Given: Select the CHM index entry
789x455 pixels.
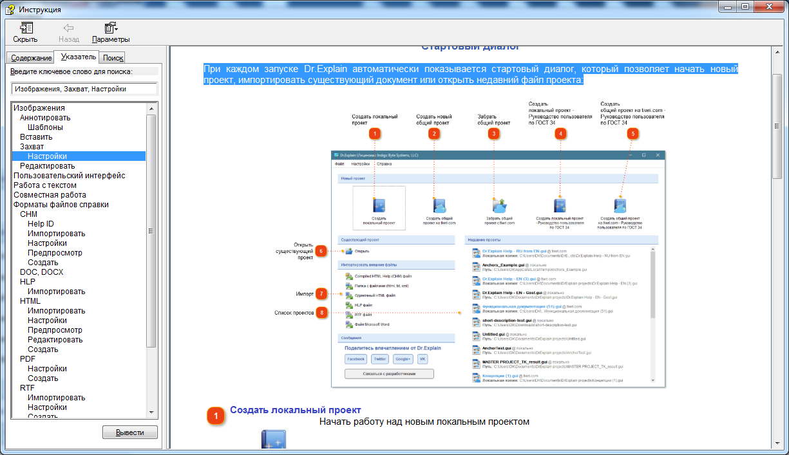Looking at the screenshot, I should 29,214.
